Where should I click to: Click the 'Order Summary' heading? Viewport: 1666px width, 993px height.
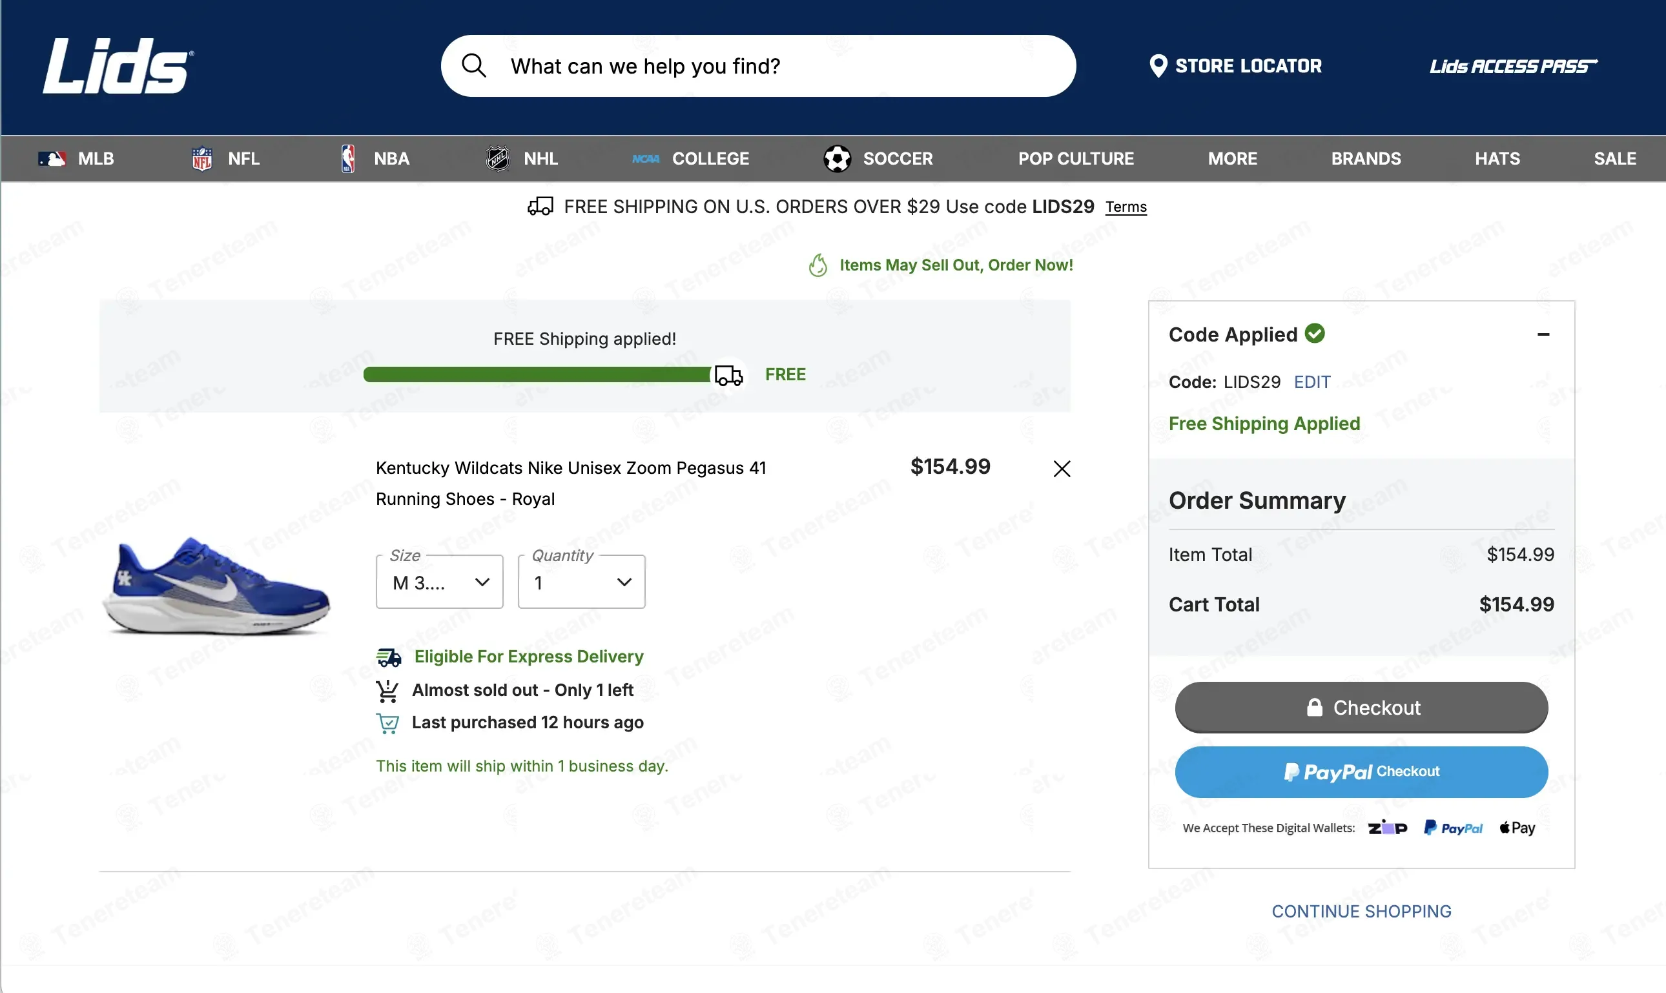pyautogui.click(x=1257, y=501)
